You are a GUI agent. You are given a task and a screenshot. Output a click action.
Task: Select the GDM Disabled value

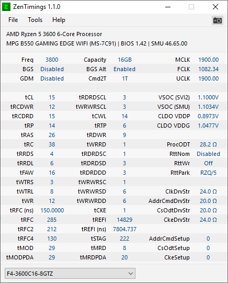[x=52, y=78]
